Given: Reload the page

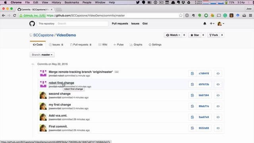Looking at the screenshot, I should [x=15, y=15].
